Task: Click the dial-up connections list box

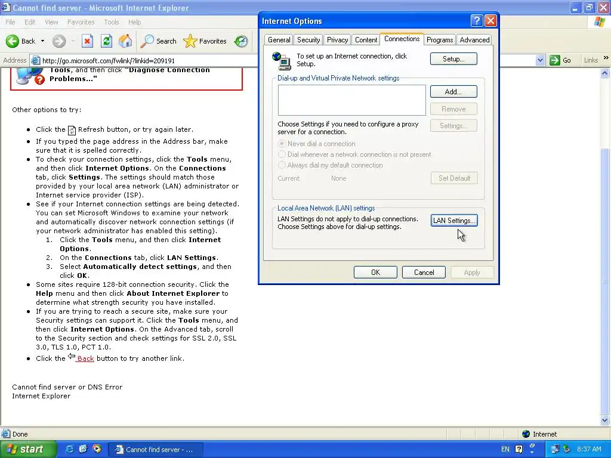Action: [352, 100]
